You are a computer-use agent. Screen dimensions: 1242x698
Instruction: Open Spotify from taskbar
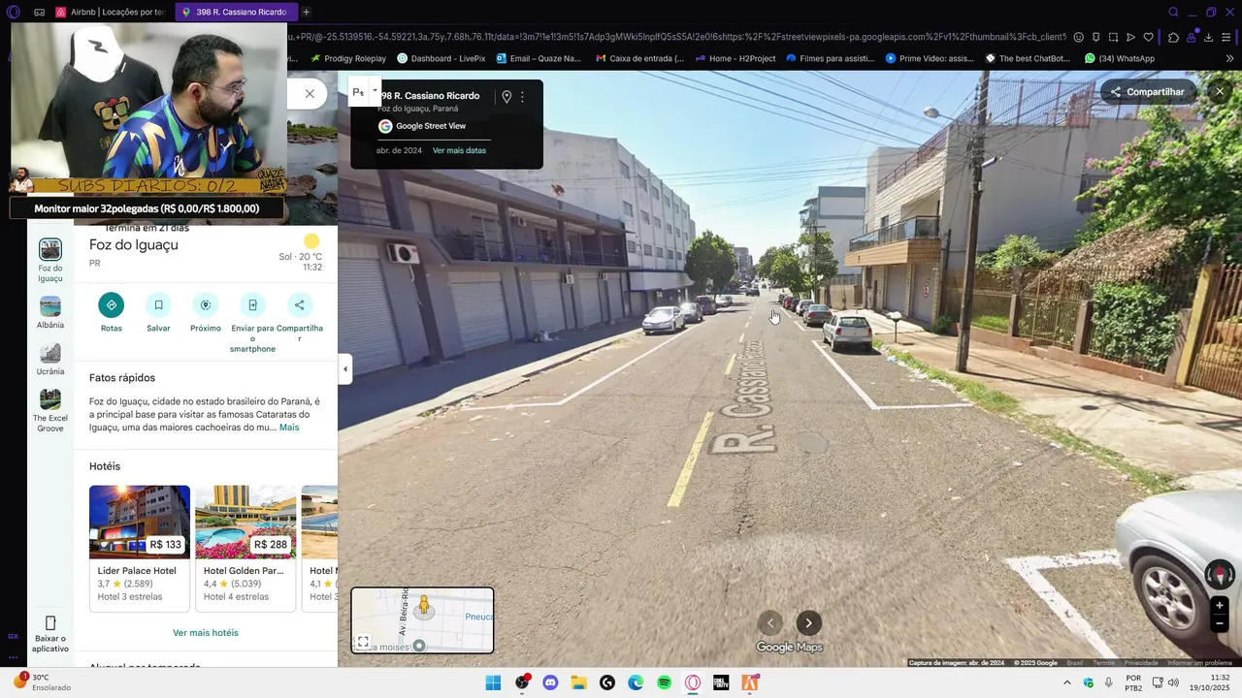tap(664, 682)
